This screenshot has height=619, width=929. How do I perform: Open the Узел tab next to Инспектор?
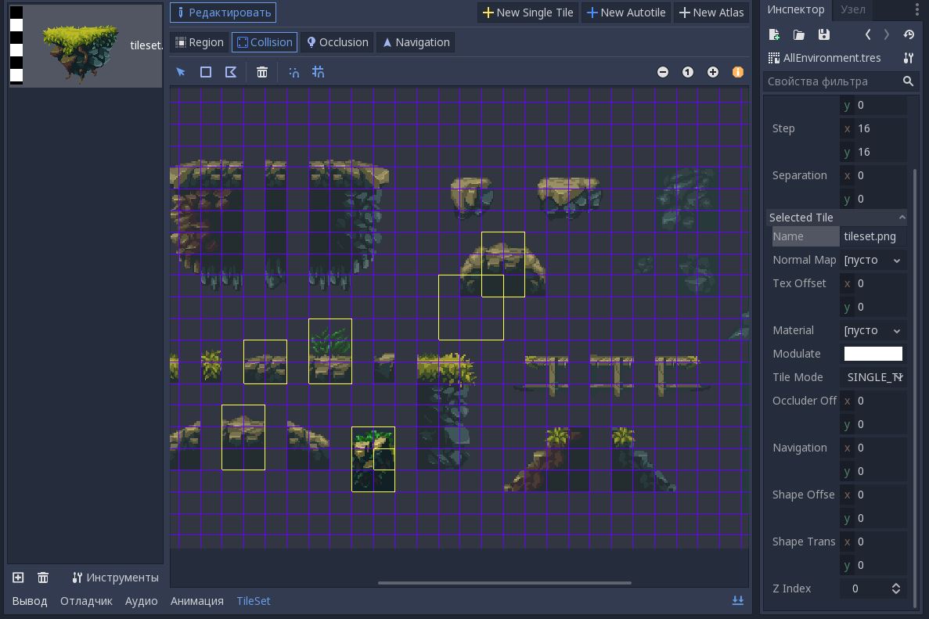[x=852, y=10]
